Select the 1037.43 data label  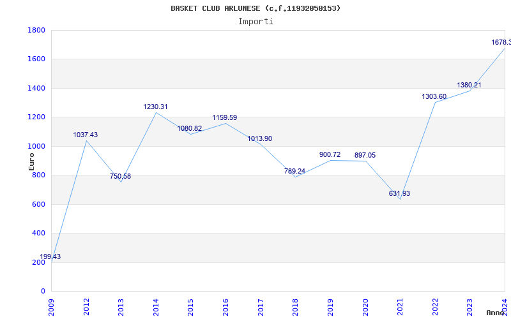pyautogui.click(x=86, y=135)
